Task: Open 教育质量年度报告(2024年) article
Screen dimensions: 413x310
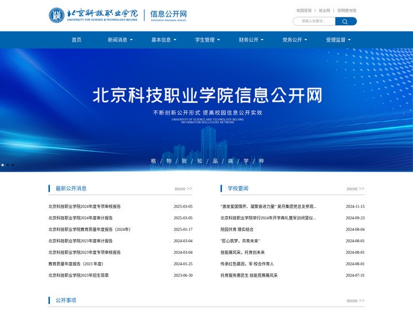Action: coord(89,230)
